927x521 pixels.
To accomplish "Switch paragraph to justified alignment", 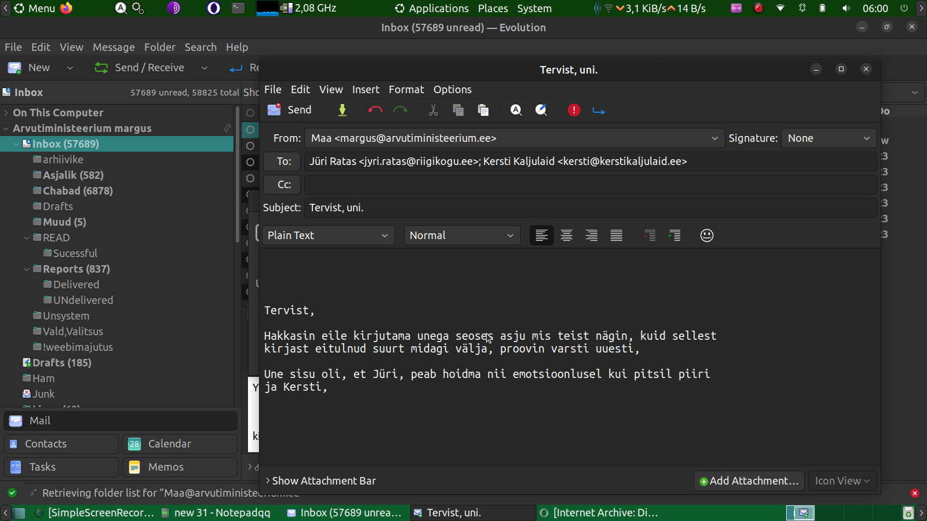I will pos(616,236).
